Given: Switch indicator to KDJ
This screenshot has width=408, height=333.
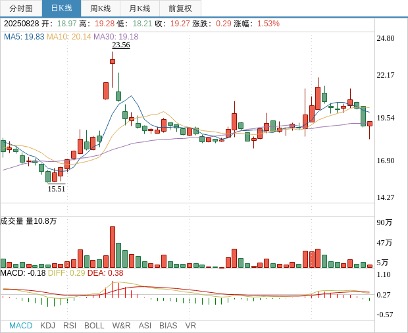Looking at the screenshot, I should pos(47,326).
